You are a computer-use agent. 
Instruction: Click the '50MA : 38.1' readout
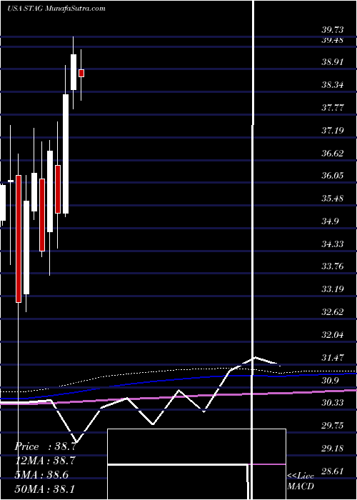[44, 489]
